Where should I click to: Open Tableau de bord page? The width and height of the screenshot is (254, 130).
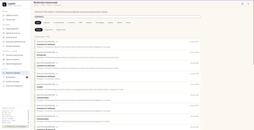16,15
